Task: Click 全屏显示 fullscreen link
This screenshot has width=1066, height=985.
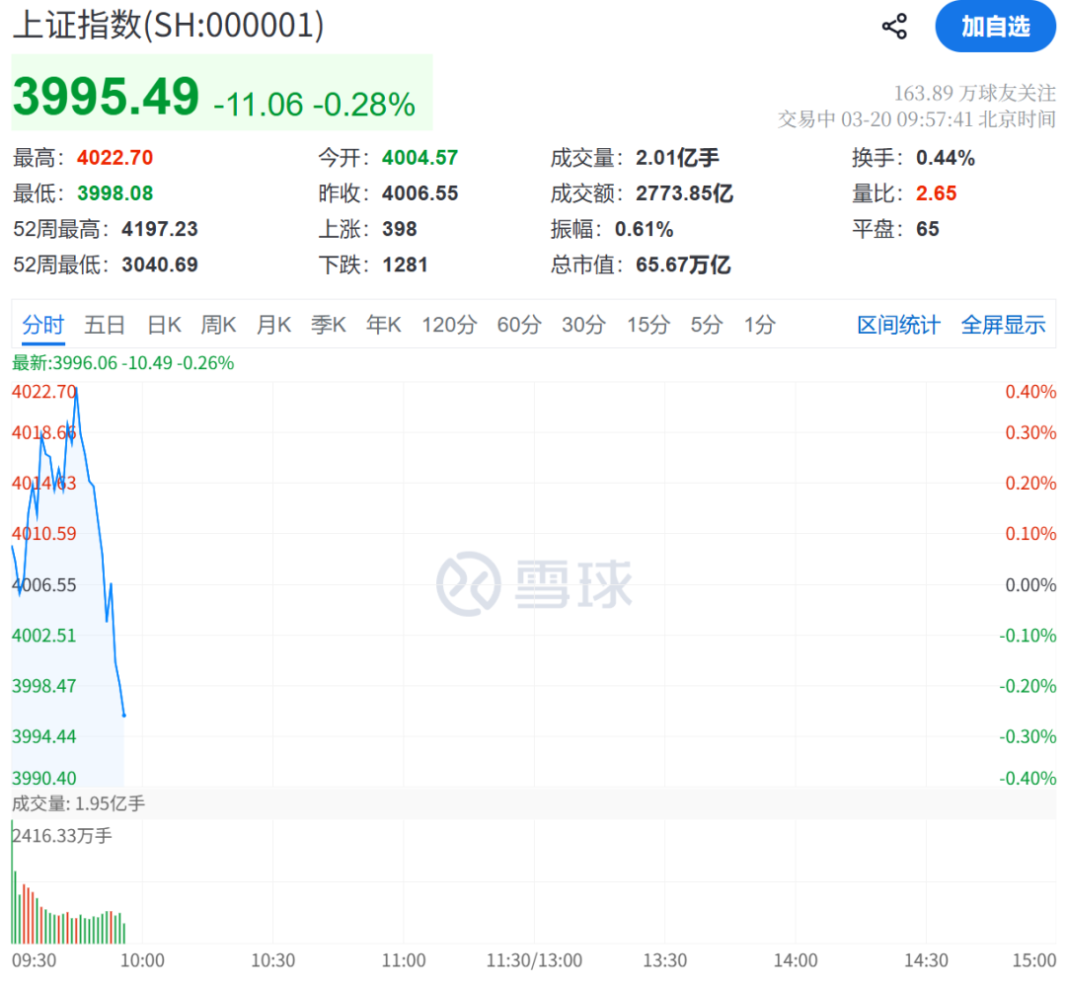Action: (x=1003, y=325)
